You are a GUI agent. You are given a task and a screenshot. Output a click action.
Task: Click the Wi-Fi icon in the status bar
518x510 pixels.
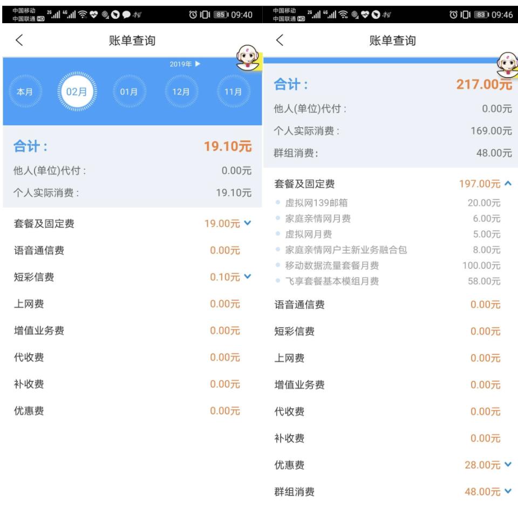(81, 13)
